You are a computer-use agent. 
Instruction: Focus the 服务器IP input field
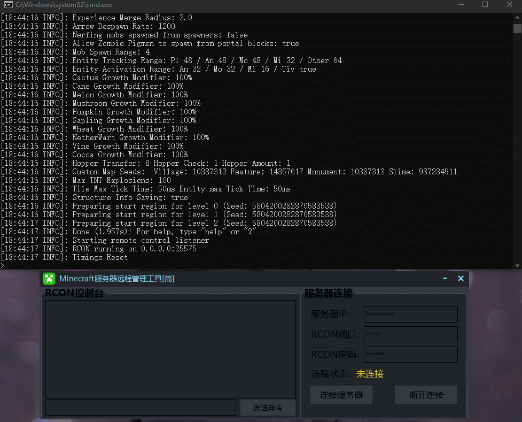[410, 314]
